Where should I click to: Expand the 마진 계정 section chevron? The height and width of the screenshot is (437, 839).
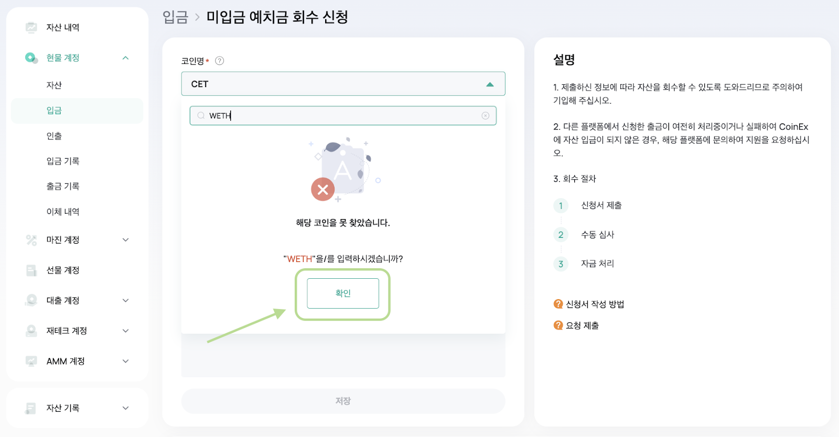click(x=125, y=240)
